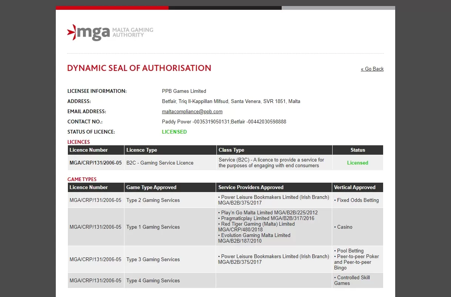Click the Pragmaticplay Limited provider entry
Viewport: 451px width, 297px height.
(266, 218)
